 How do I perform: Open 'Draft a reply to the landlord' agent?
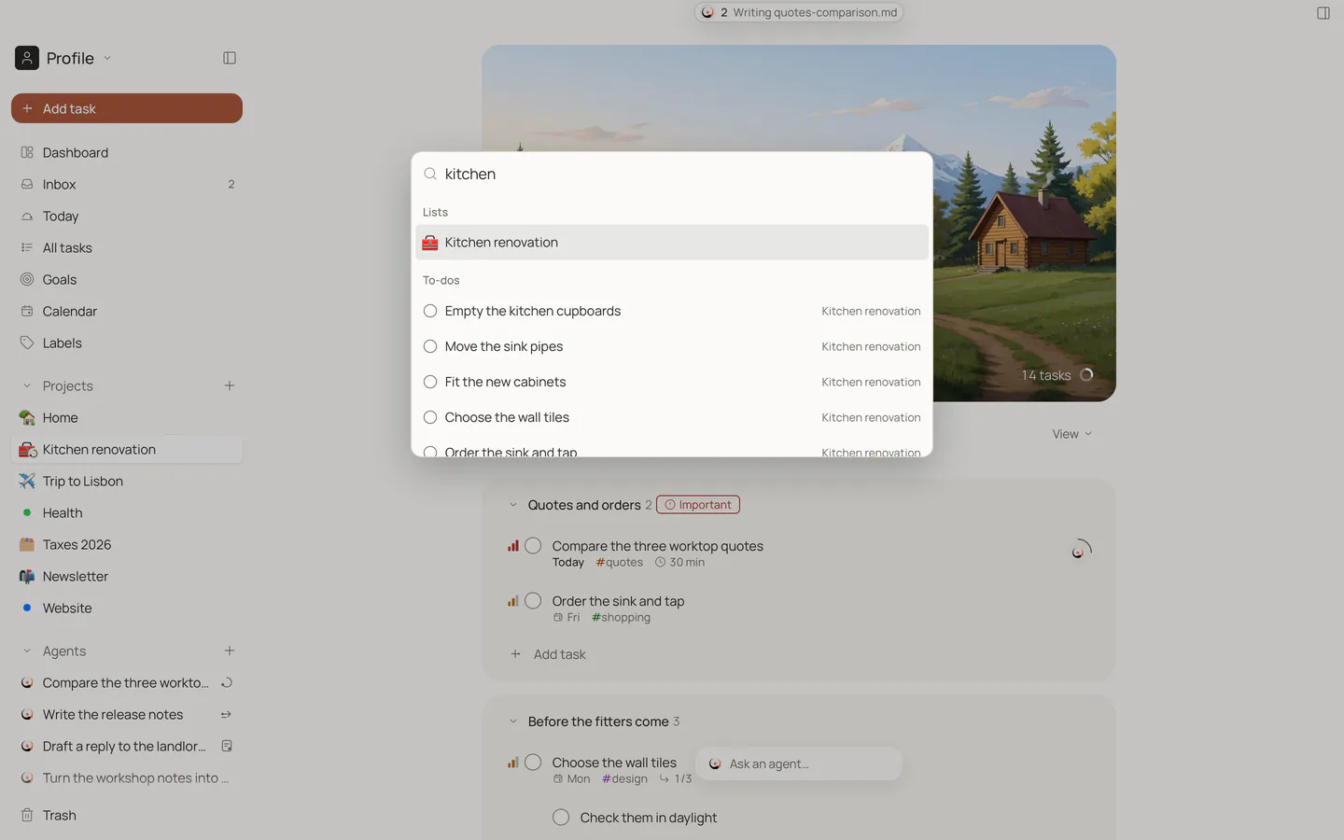pyautogui.click(x=127, y=746)
